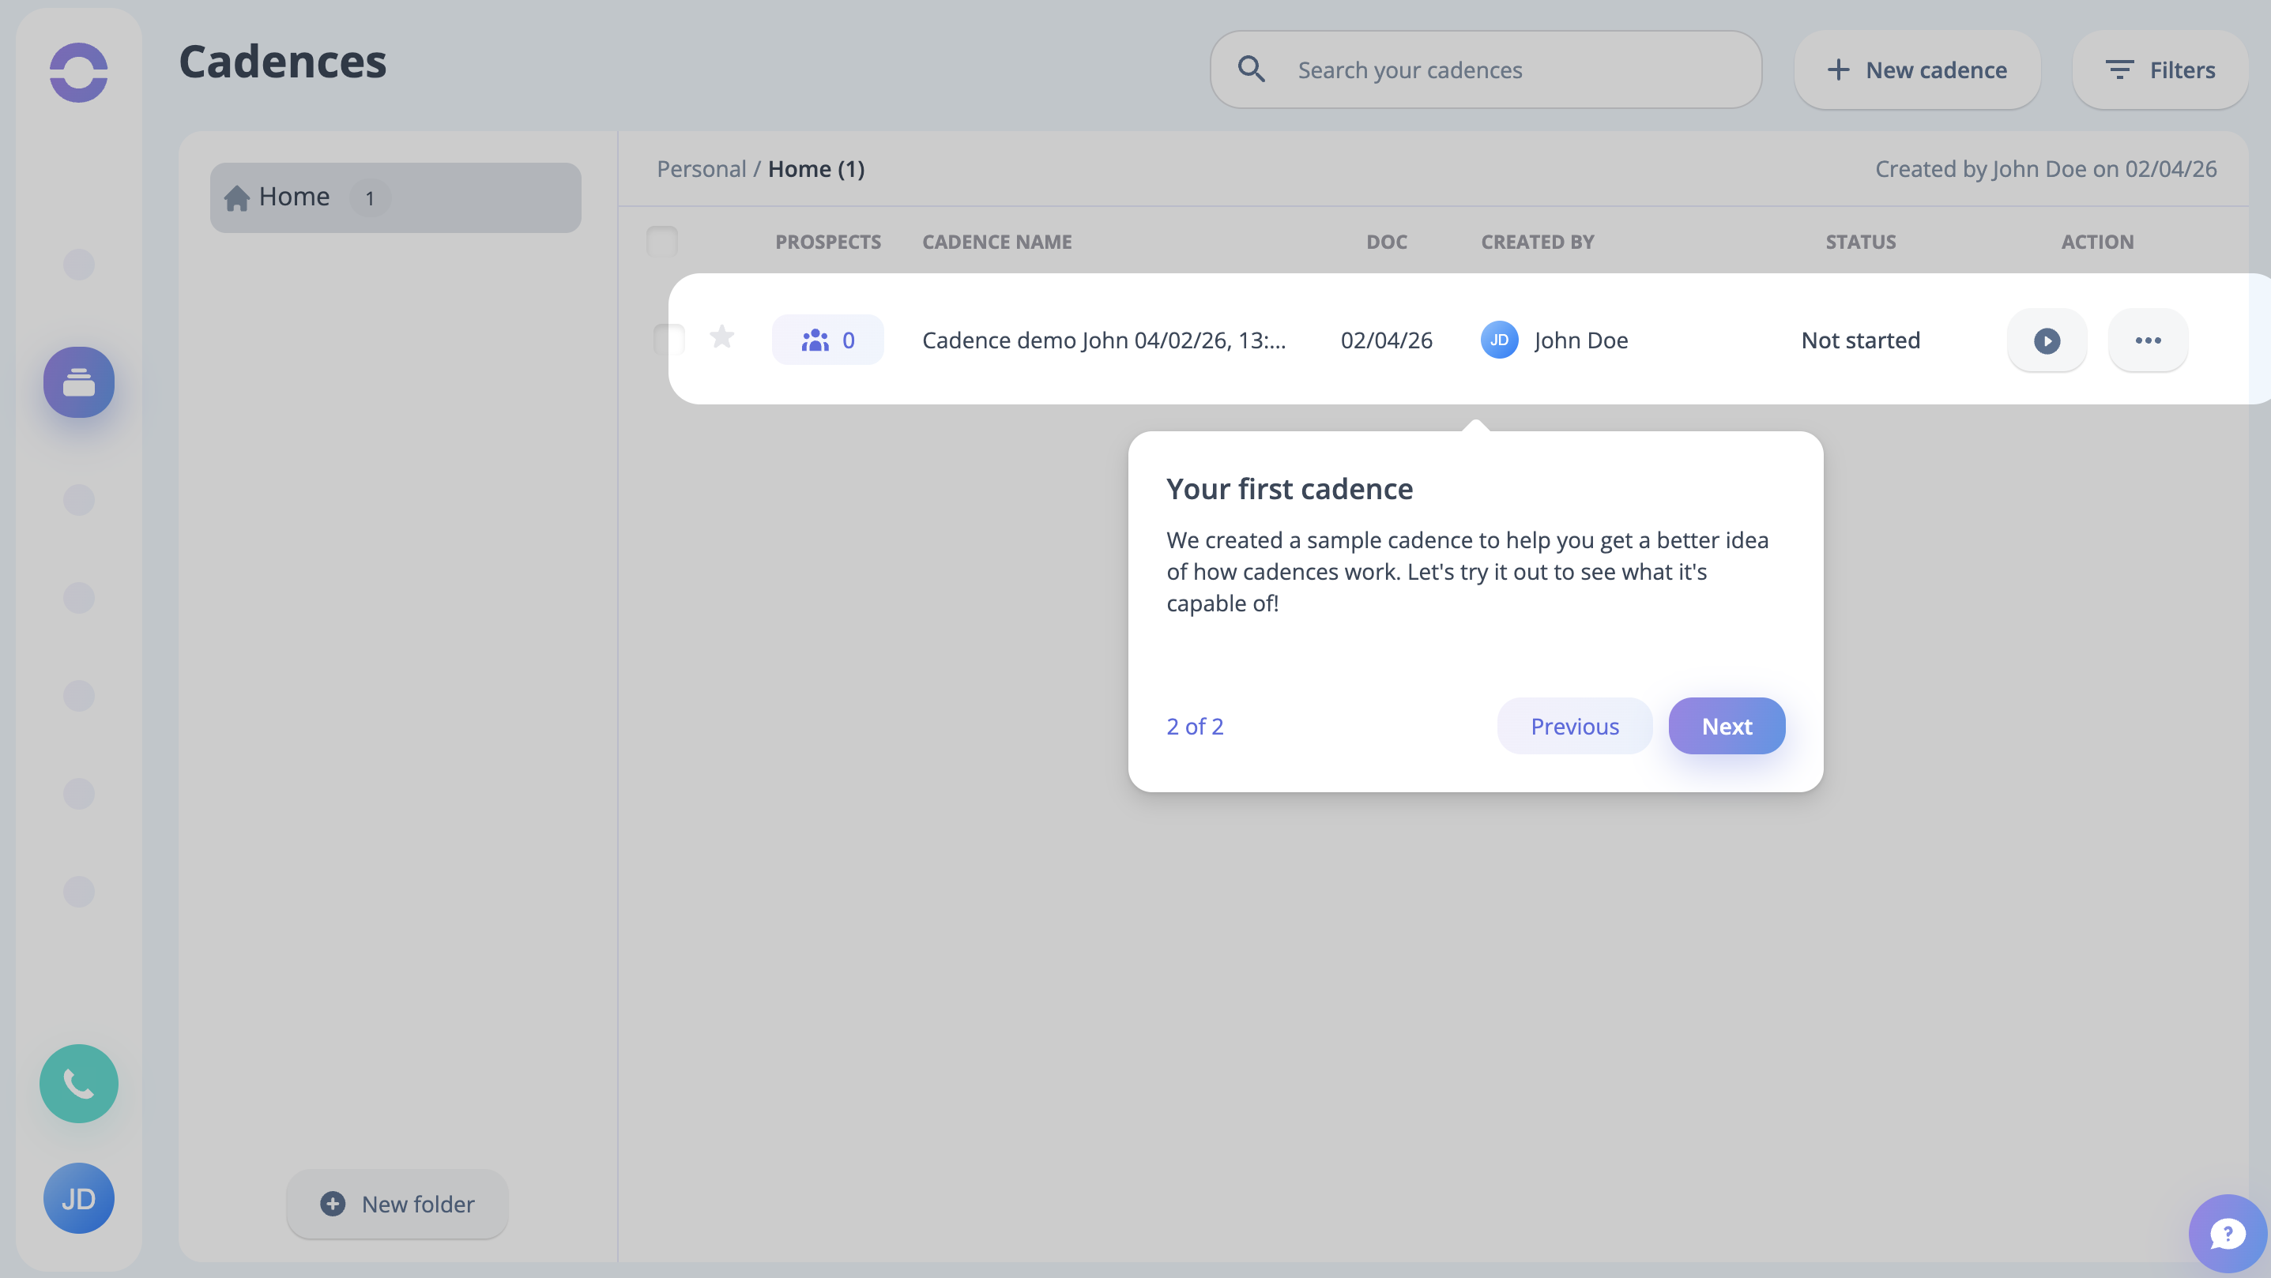Screen dimensions: 2271x1278
Task: Click the prospects count badge showing 0
Action: 827,340
